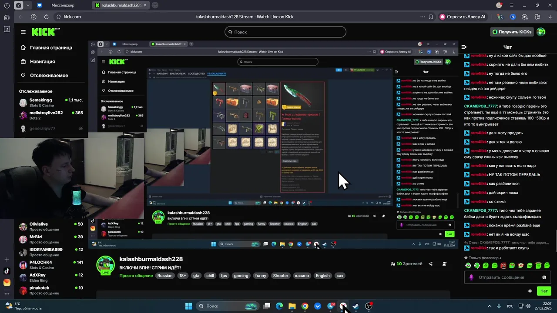Open Telegram from taskbar

[331, 306]
